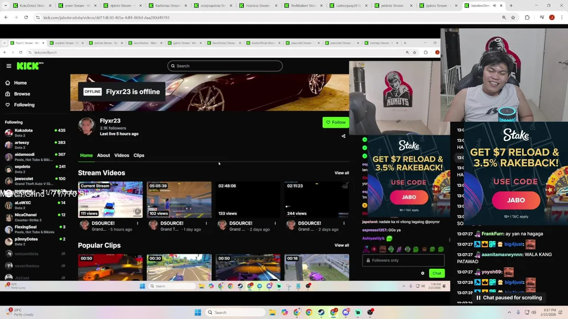Open a new browser tab with plus

click(x=511, y=6)
